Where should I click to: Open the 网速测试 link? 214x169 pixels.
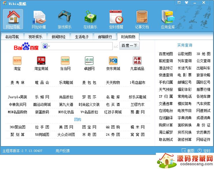coord(203,111)
